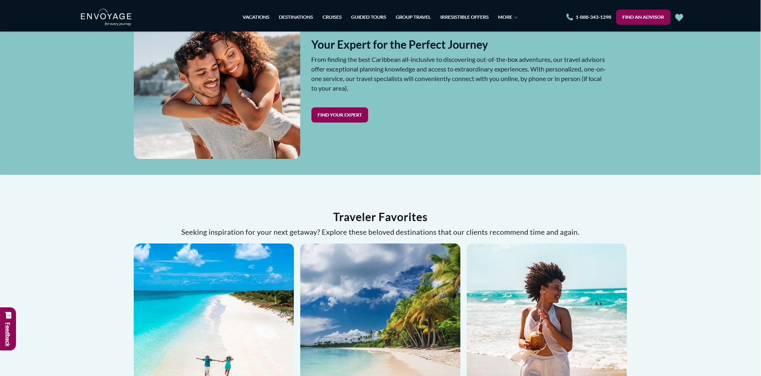Select the palm tree beach destination card

click(x=380, y=310)
